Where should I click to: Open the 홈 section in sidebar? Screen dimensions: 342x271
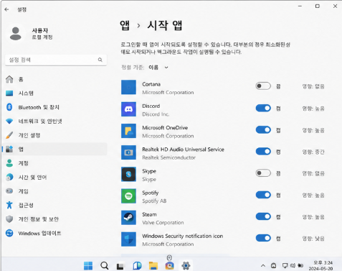click(54, 79)
